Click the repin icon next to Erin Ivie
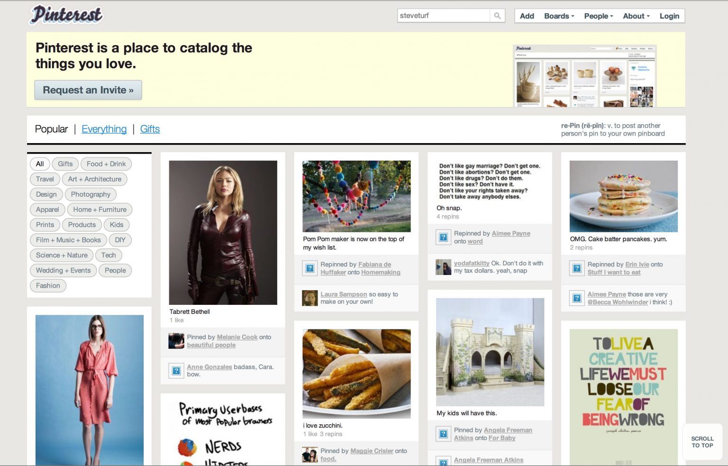This screenshot has height=466, width=728. (x=577, y=268)
